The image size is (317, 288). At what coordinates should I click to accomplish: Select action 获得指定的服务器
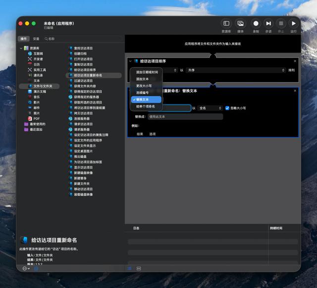[86, 97]
